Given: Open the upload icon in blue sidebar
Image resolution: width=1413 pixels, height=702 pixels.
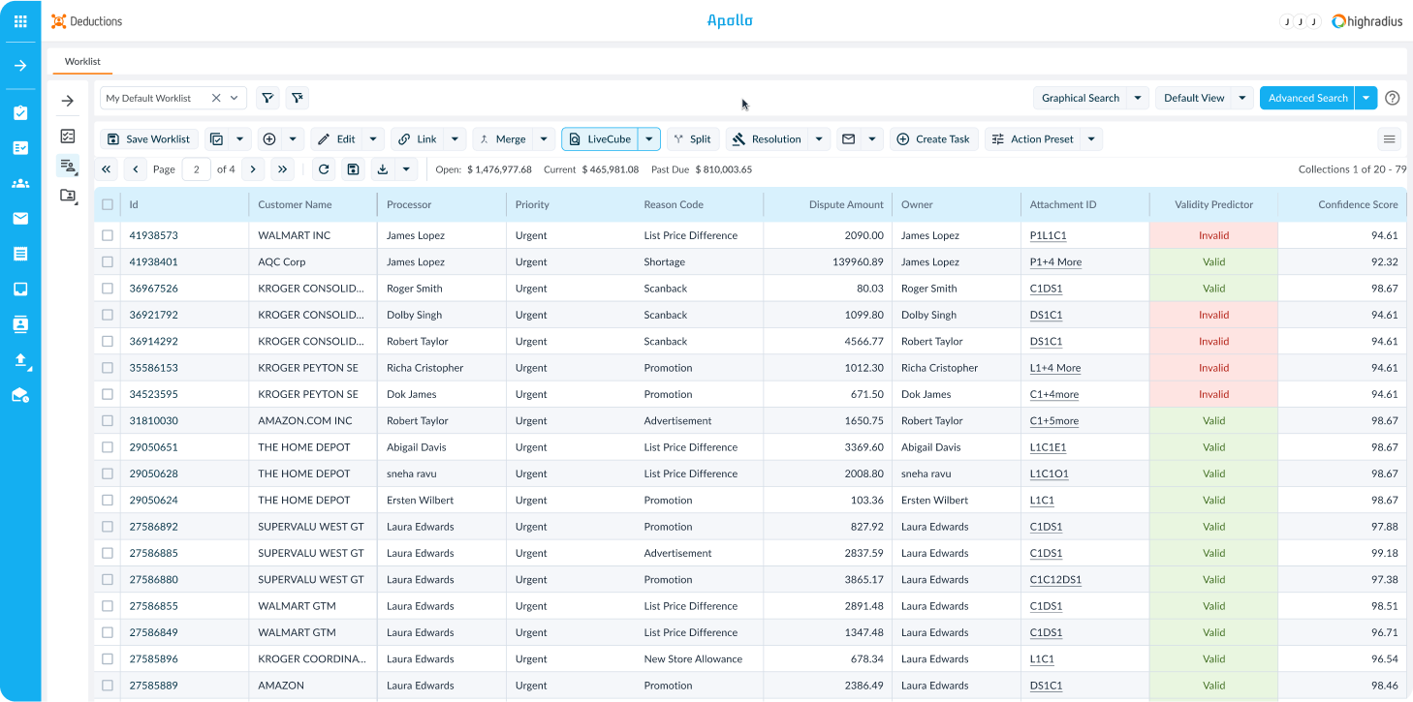Looking at the screenshot, I should click(x=20, y=359).
